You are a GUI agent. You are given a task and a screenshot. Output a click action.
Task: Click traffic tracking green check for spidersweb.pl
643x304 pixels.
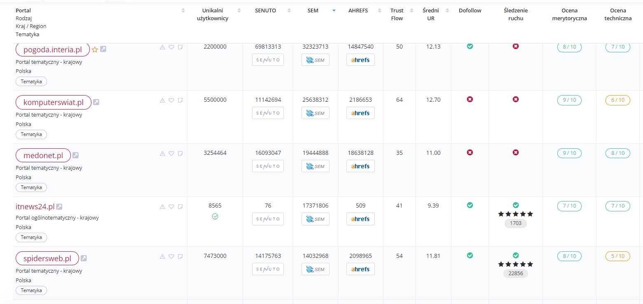516,255
